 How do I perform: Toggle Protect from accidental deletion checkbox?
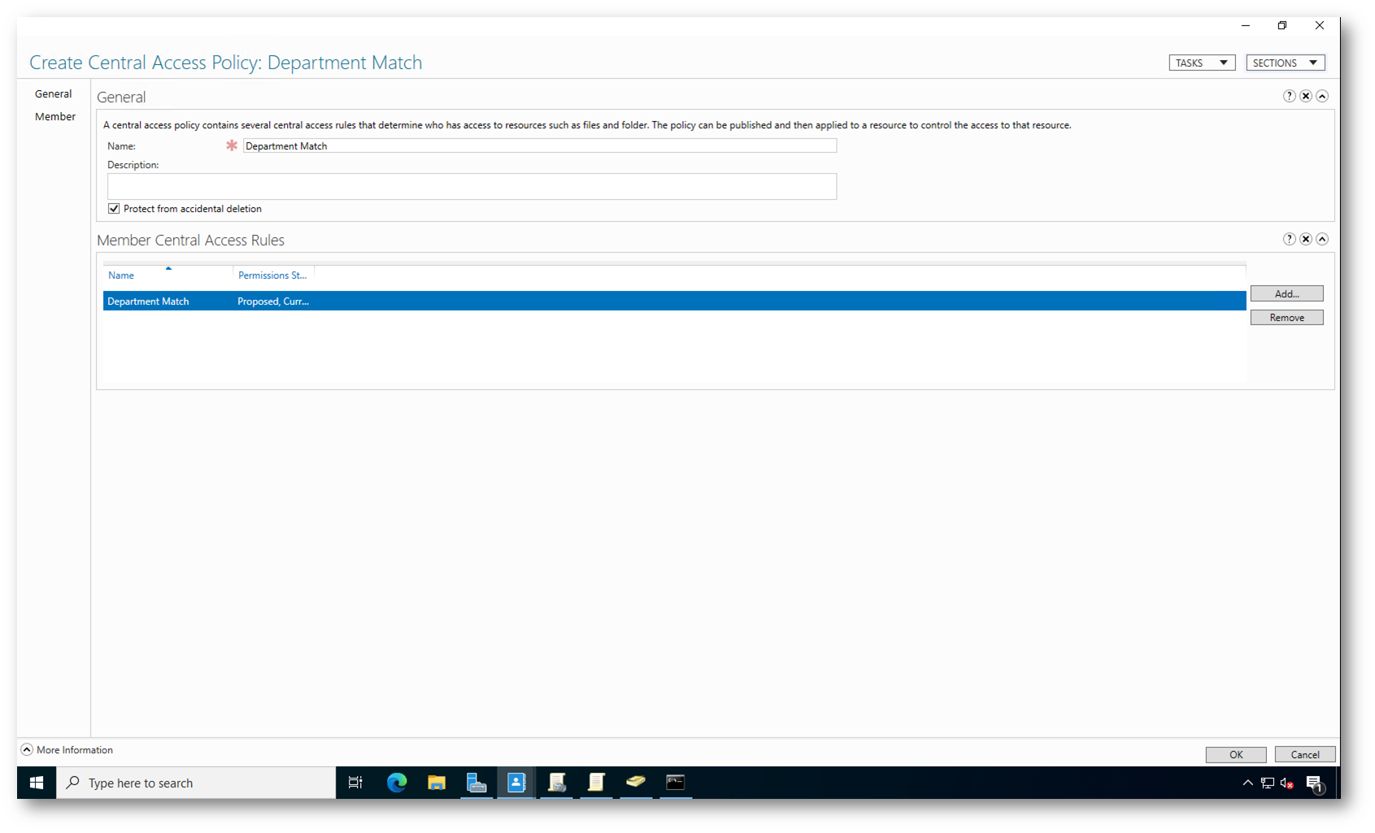[x=114, y=209]
